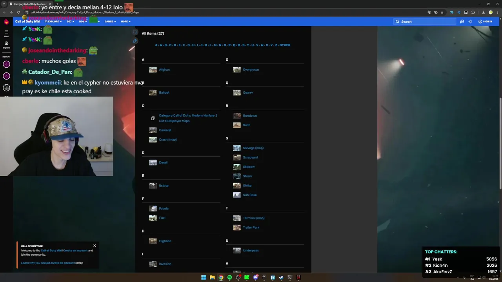The height and width of the screenshot is (282, 502).
Task: Open Spotify from the taskbar
Action: [229, 277]
